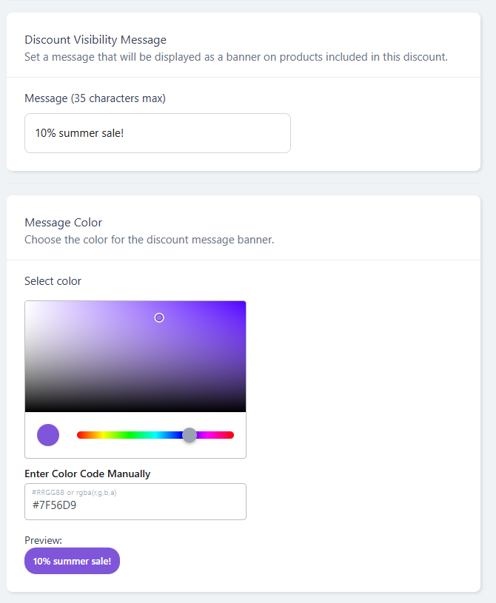Pick white in top-left corner of color area

[27, 304]
